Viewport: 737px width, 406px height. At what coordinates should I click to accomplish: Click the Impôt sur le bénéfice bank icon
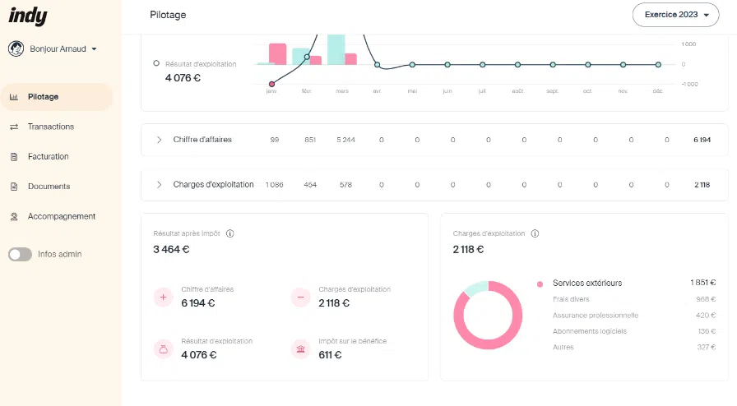(301, 349)
